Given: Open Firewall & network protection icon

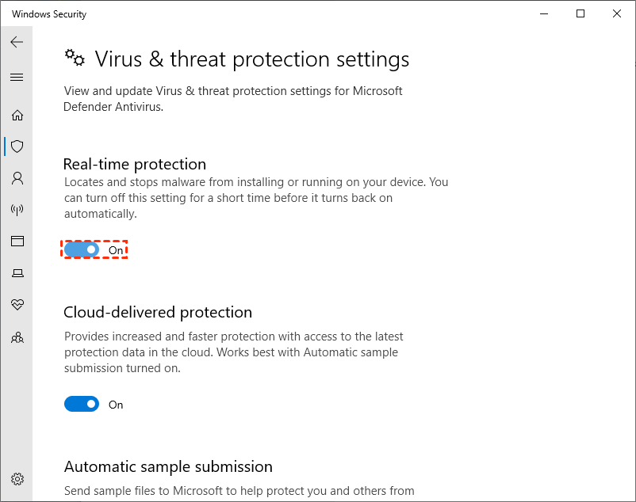Looking at the screenshot, I should pos(17,210).
